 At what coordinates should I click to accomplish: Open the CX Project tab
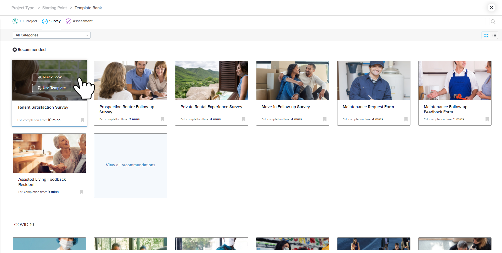point(25,21)
